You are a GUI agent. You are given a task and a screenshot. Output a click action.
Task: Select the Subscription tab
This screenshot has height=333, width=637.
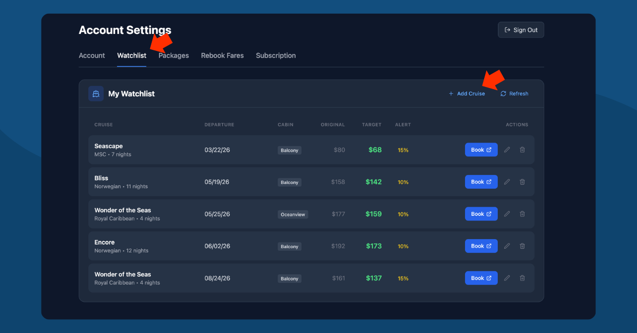coord(276,56)
